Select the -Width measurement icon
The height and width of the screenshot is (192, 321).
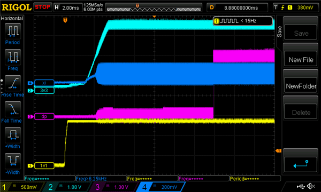[13, 161]
